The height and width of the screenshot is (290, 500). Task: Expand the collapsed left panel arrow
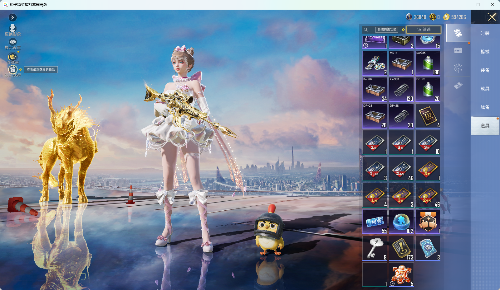tap(12, 17)
